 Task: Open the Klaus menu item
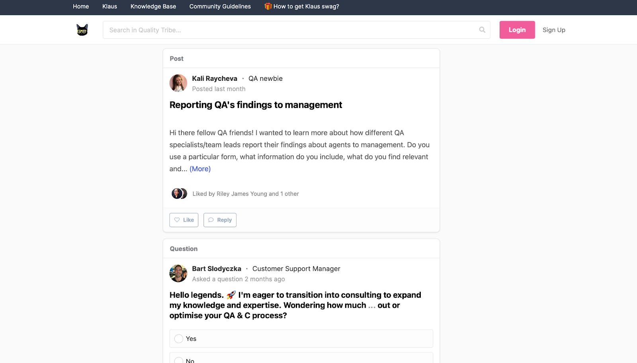109,6
